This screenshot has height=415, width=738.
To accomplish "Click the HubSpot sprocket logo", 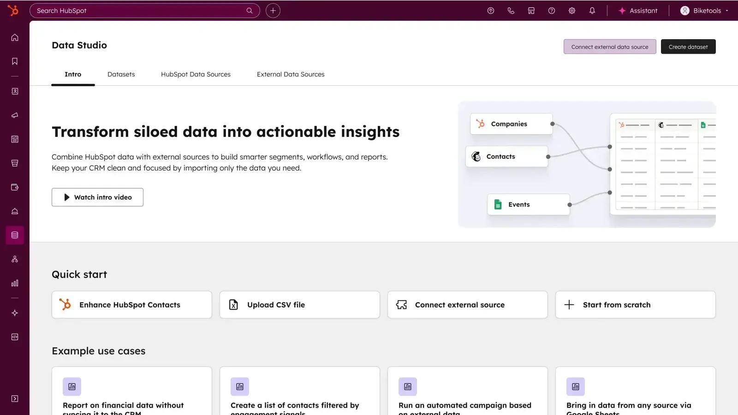I will tap(13, 10).
